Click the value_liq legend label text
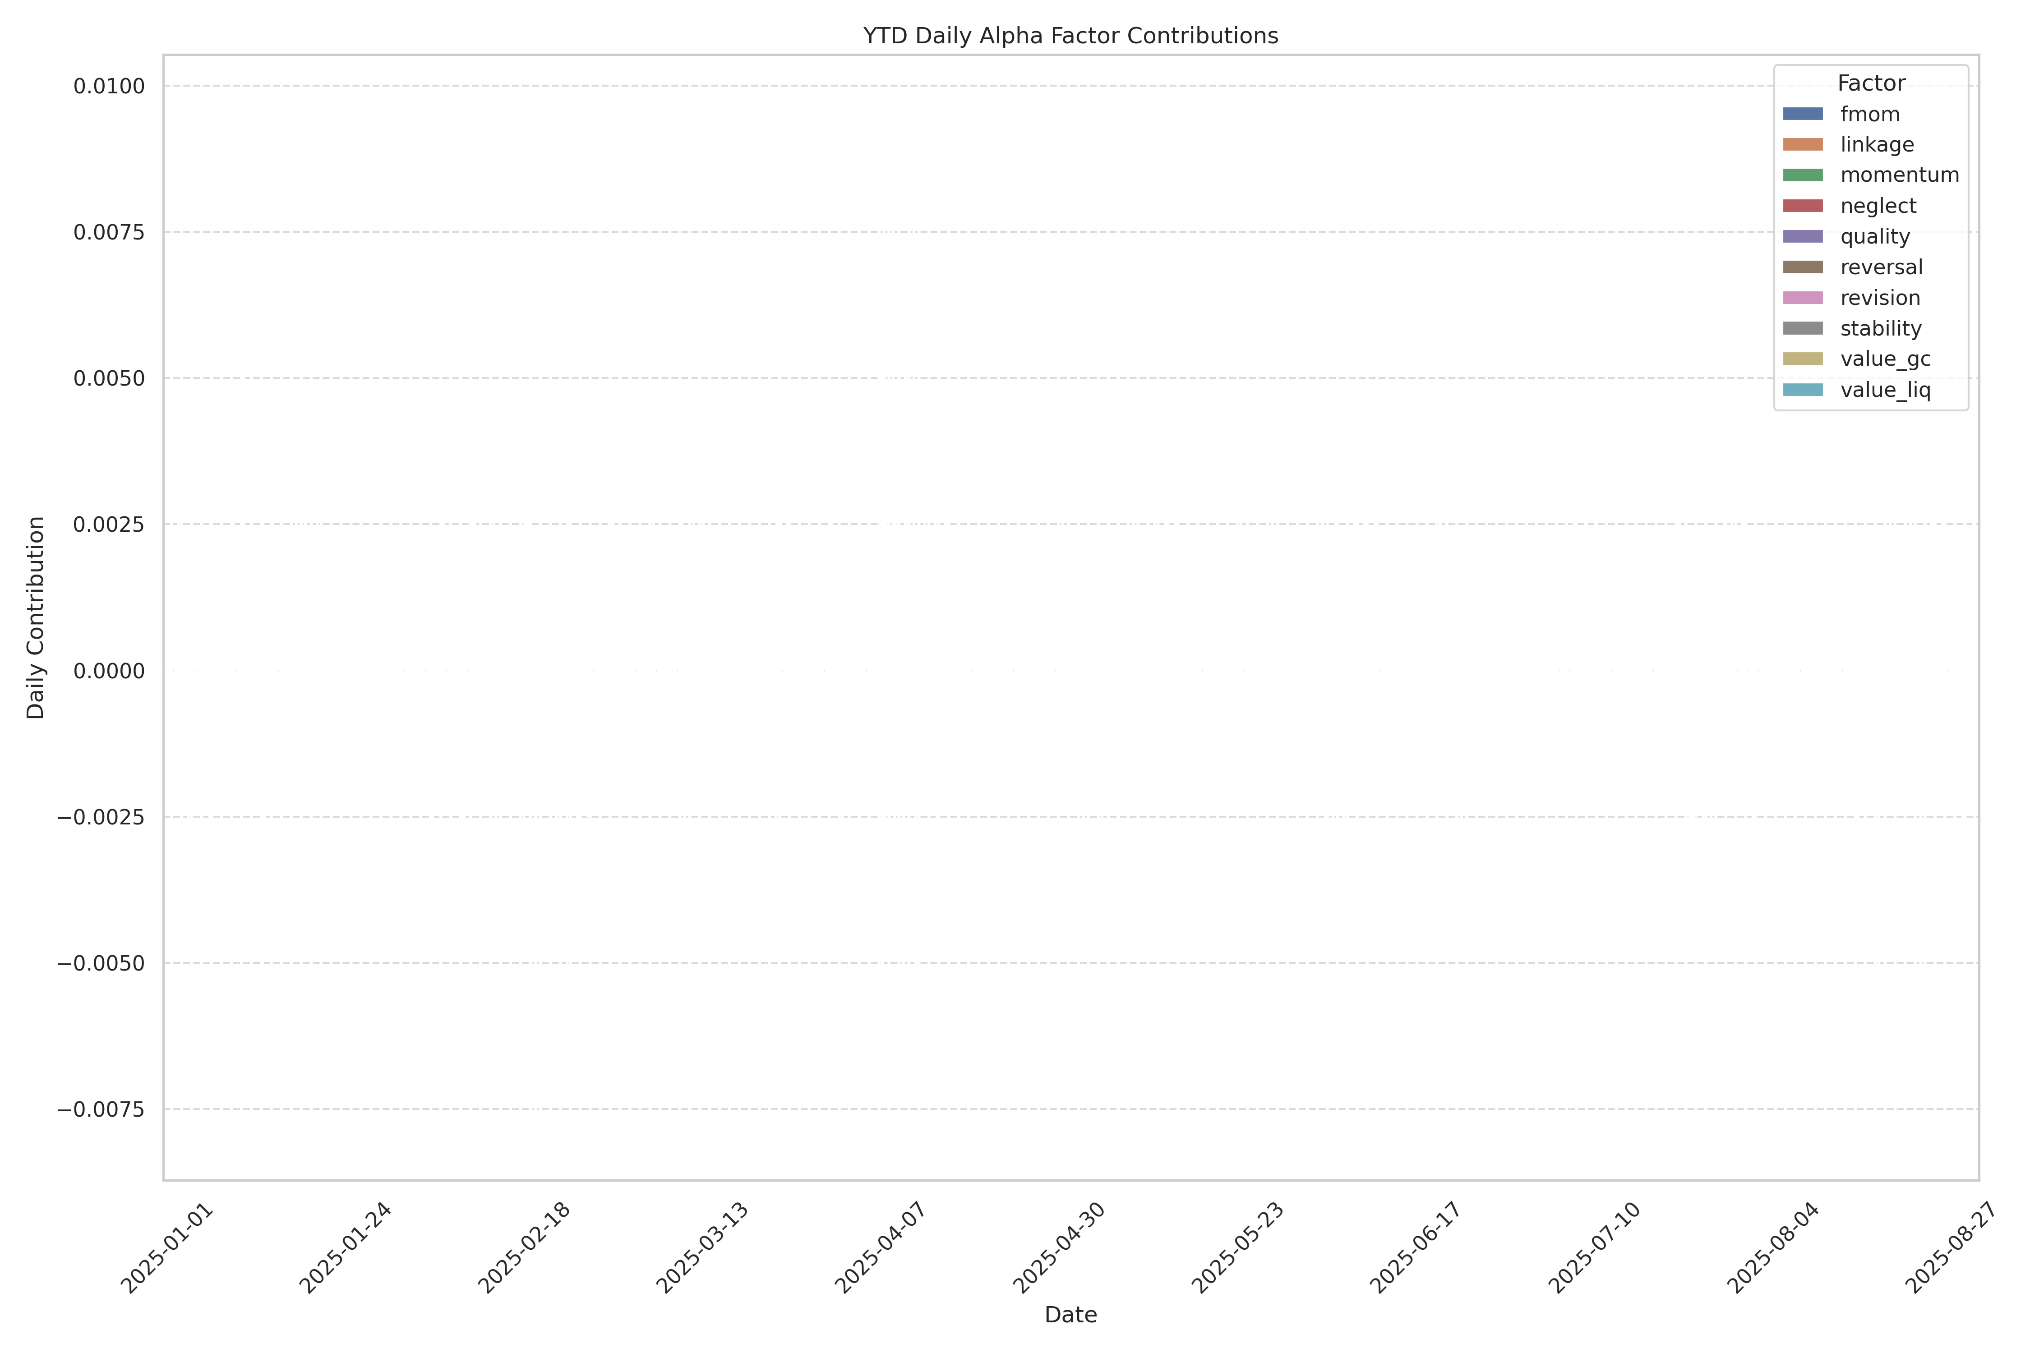This screenshot has width=2030, height=1353. pyautogui.click(x=1885, y=390)
